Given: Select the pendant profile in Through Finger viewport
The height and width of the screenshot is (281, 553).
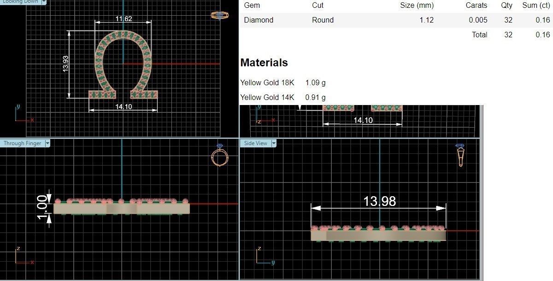Looking at the screenshot, I should pos(121,207).
